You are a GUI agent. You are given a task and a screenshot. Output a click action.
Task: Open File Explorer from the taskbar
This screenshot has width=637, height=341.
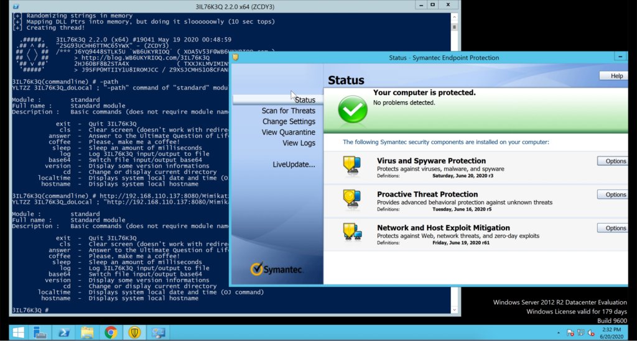87,332
